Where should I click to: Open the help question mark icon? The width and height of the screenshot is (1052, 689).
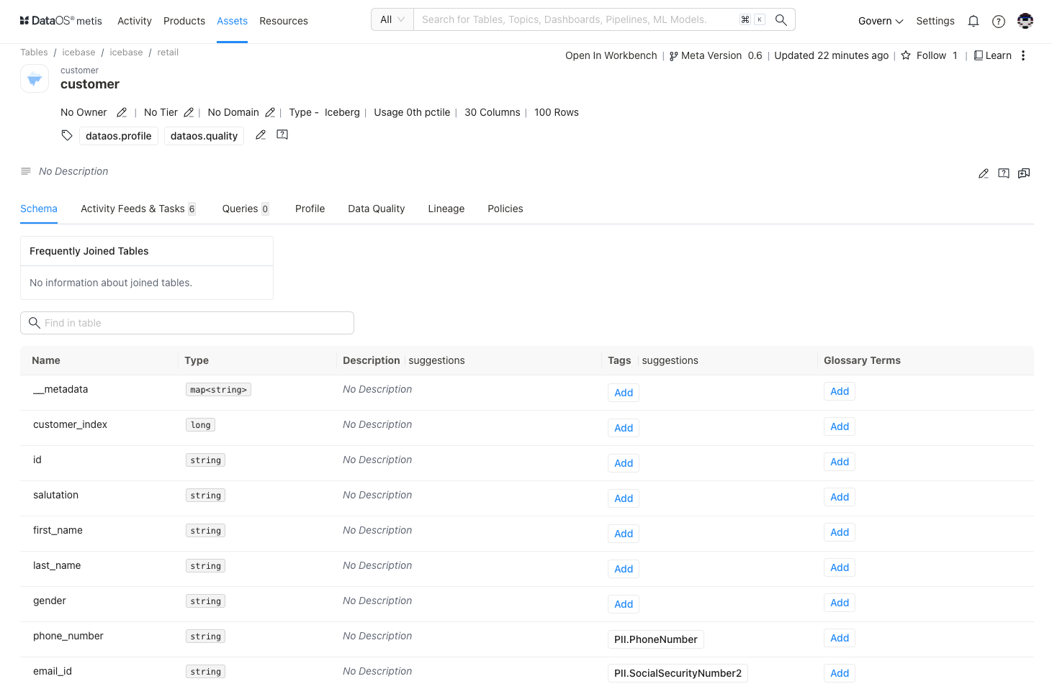point(999,21)
